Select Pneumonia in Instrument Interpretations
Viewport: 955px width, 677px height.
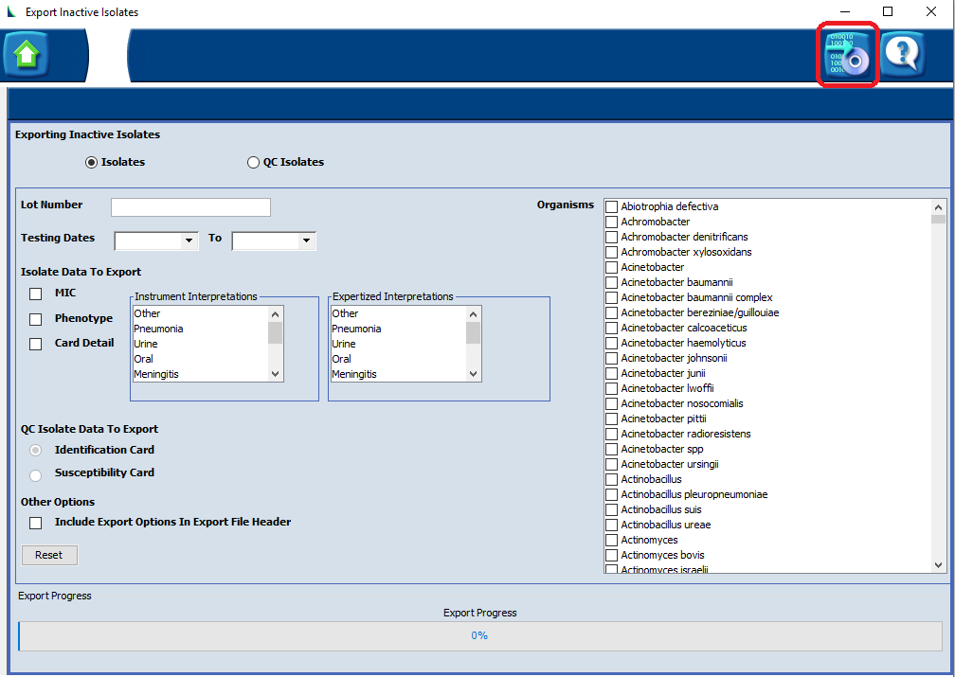point(201,329)
